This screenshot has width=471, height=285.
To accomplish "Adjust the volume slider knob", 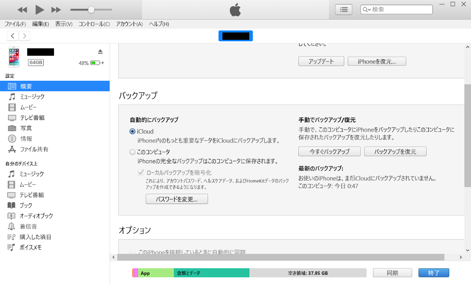I will click(x=91, y=10).
